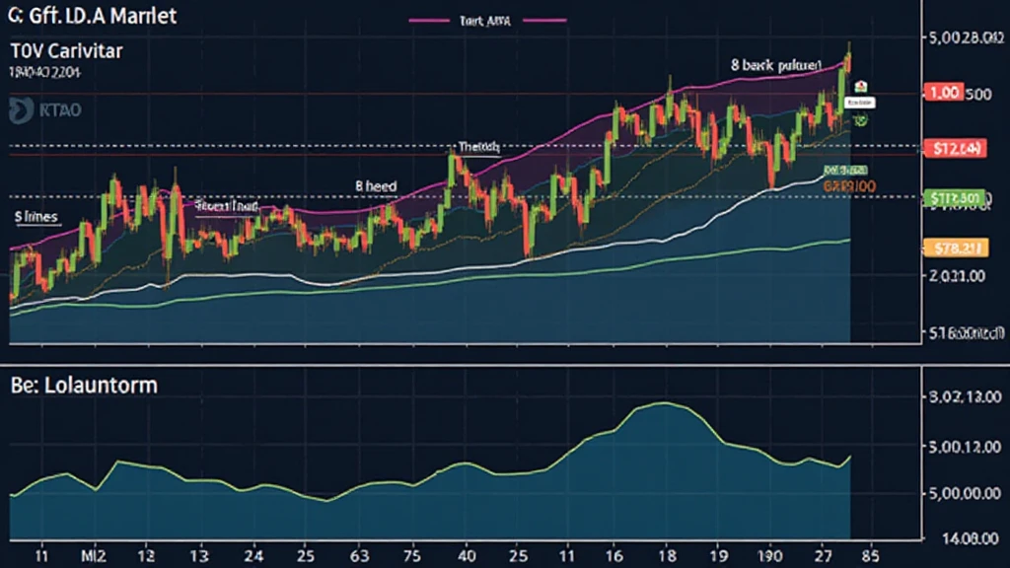Select the '8 back' annotation near the top
The width and height of the screenshot is (1010, 568).
point(774,62)
